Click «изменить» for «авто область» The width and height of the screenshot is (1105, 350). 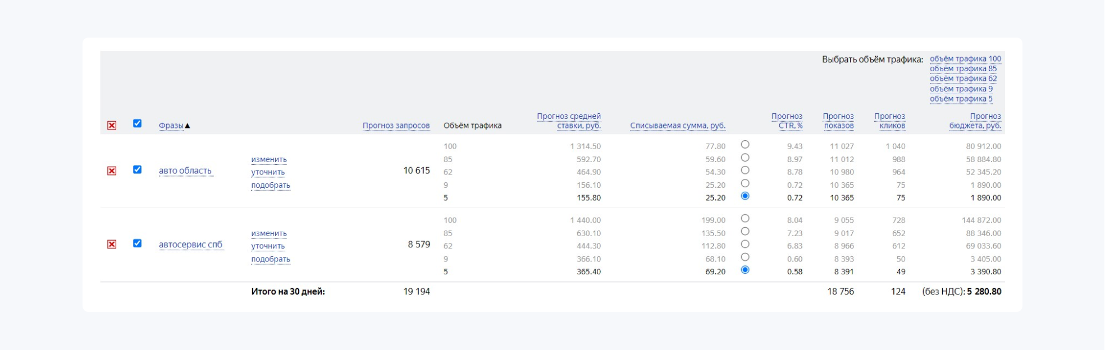269,159
